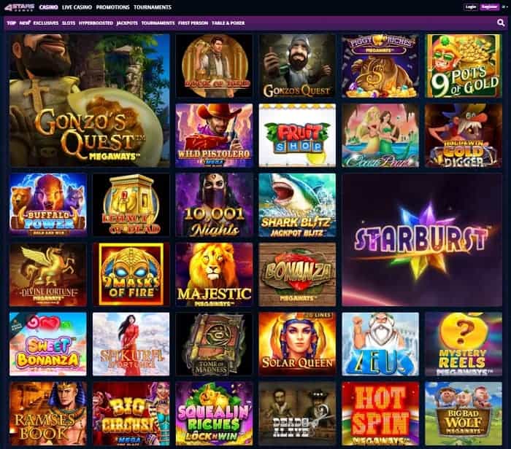Open the Hot Spin Megaways thumbnail
Image resolution: width=511 pixels, height=449 pixels.
click(x=380, y=413)
